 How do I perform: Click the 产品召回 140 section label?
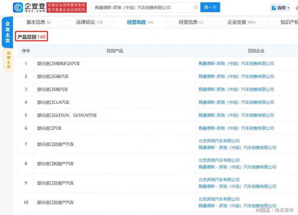[32, 37]
